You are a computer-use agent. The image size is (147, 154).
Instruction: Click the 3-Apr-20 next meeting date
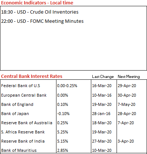(x=126, y=141)
